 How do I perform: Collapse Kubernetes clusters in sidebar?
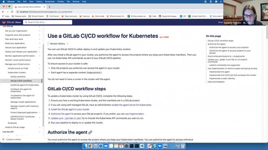[39, 72]
